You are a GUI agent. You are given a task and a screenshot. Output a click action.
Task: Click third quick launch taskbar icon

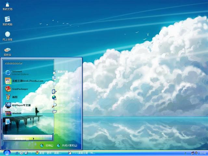coord(26,153)
